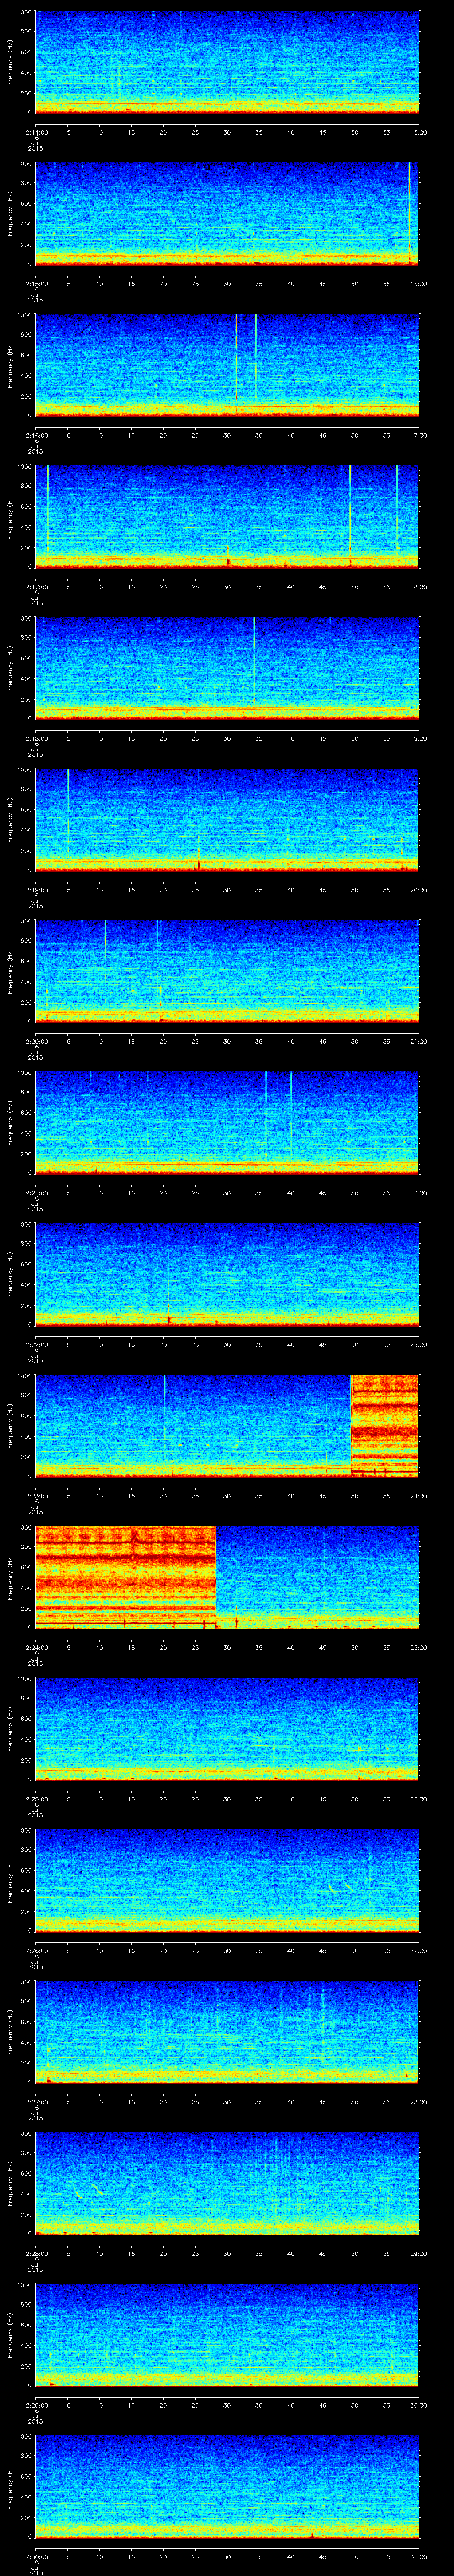
Task: Select the 2:26:00 spectrogram panel
Action: pos(227,1880)
